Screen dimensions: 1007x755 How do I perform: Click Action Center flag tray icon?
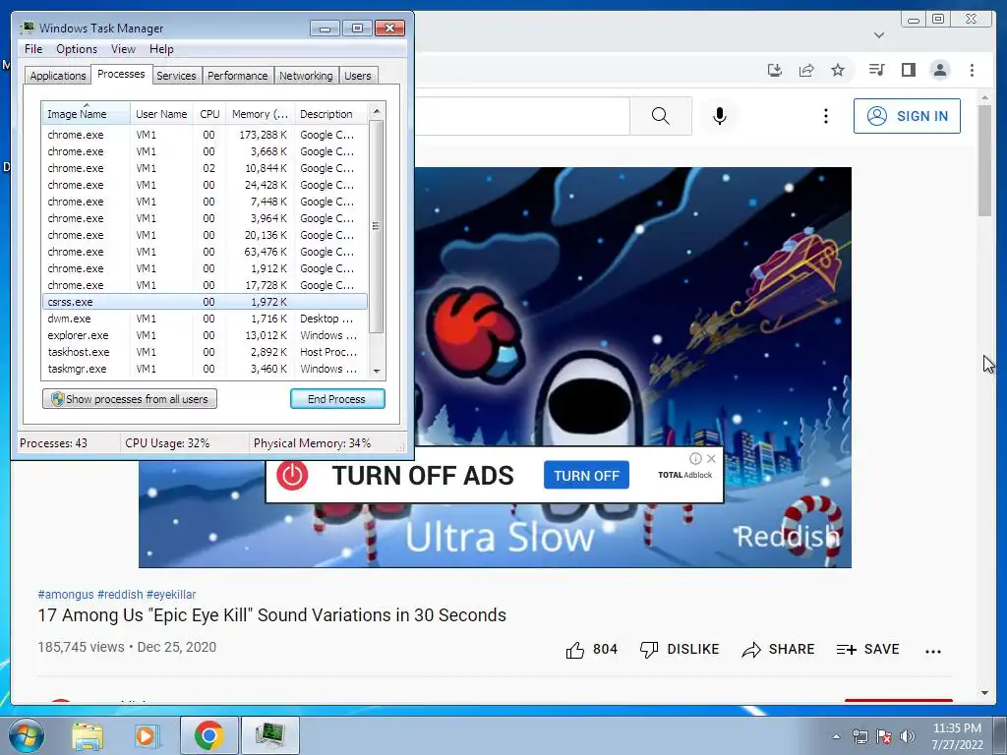pos(884,736)
